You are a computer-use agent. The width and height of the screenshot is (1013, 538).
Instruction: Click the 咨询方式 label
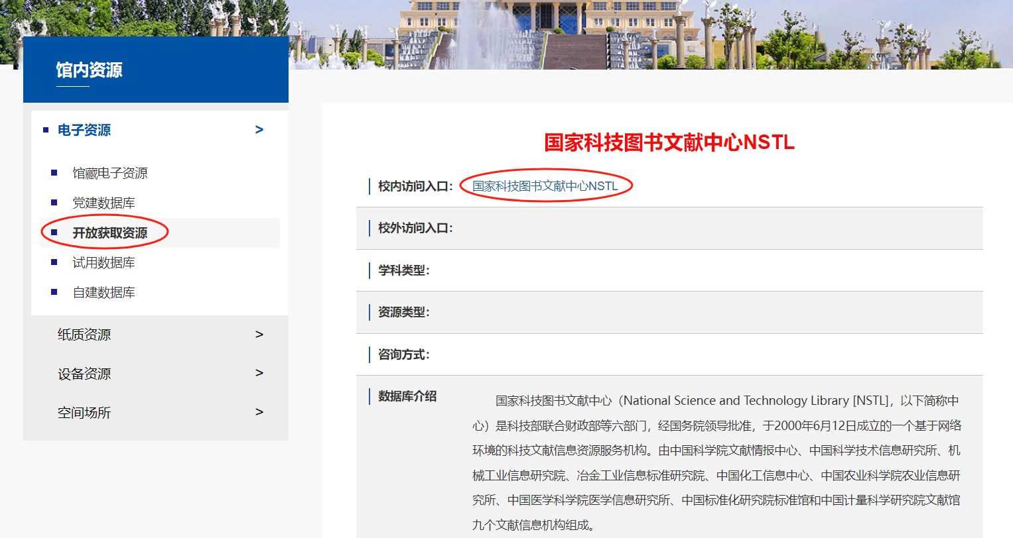point(404,354)
